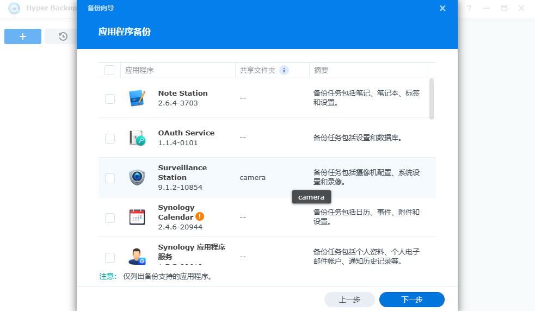
Task: Click the application list vertical scrollbar
Action: (x=432, y=99)
